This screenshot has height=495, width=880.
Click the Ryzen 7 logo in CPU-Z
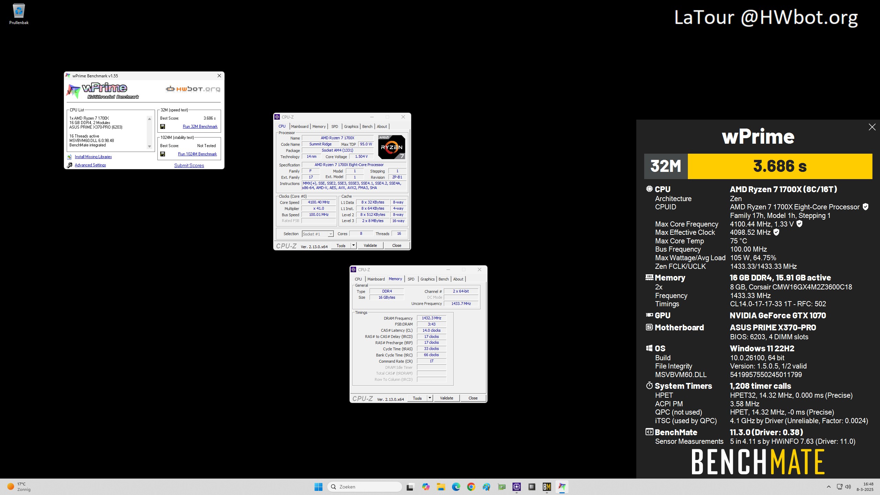(392, 147)
